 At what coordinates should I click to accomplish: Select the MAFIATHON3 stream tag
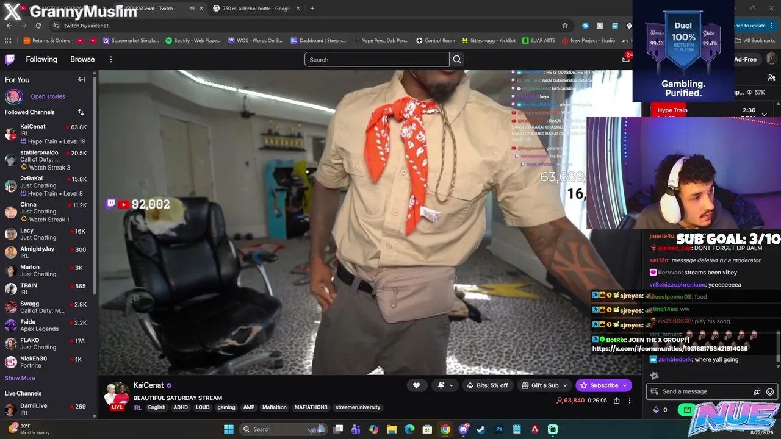311,407
